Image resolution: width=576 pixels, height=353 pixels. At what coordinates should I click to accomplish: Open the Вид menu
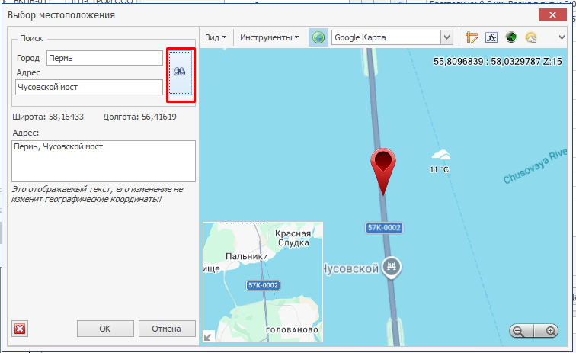pos(216,37)
